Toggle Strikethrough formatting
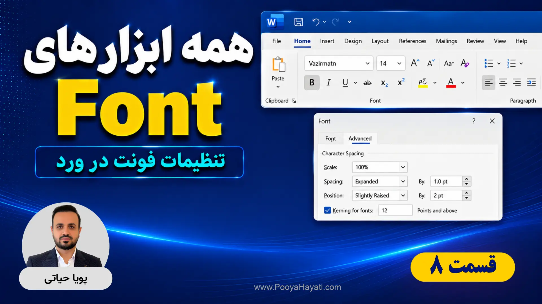The image size is (542, 304). tap(368, 83)
